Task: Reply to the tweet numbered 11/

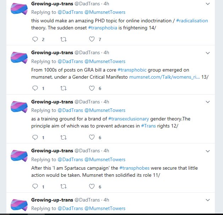Action: [x=35, y=186]
